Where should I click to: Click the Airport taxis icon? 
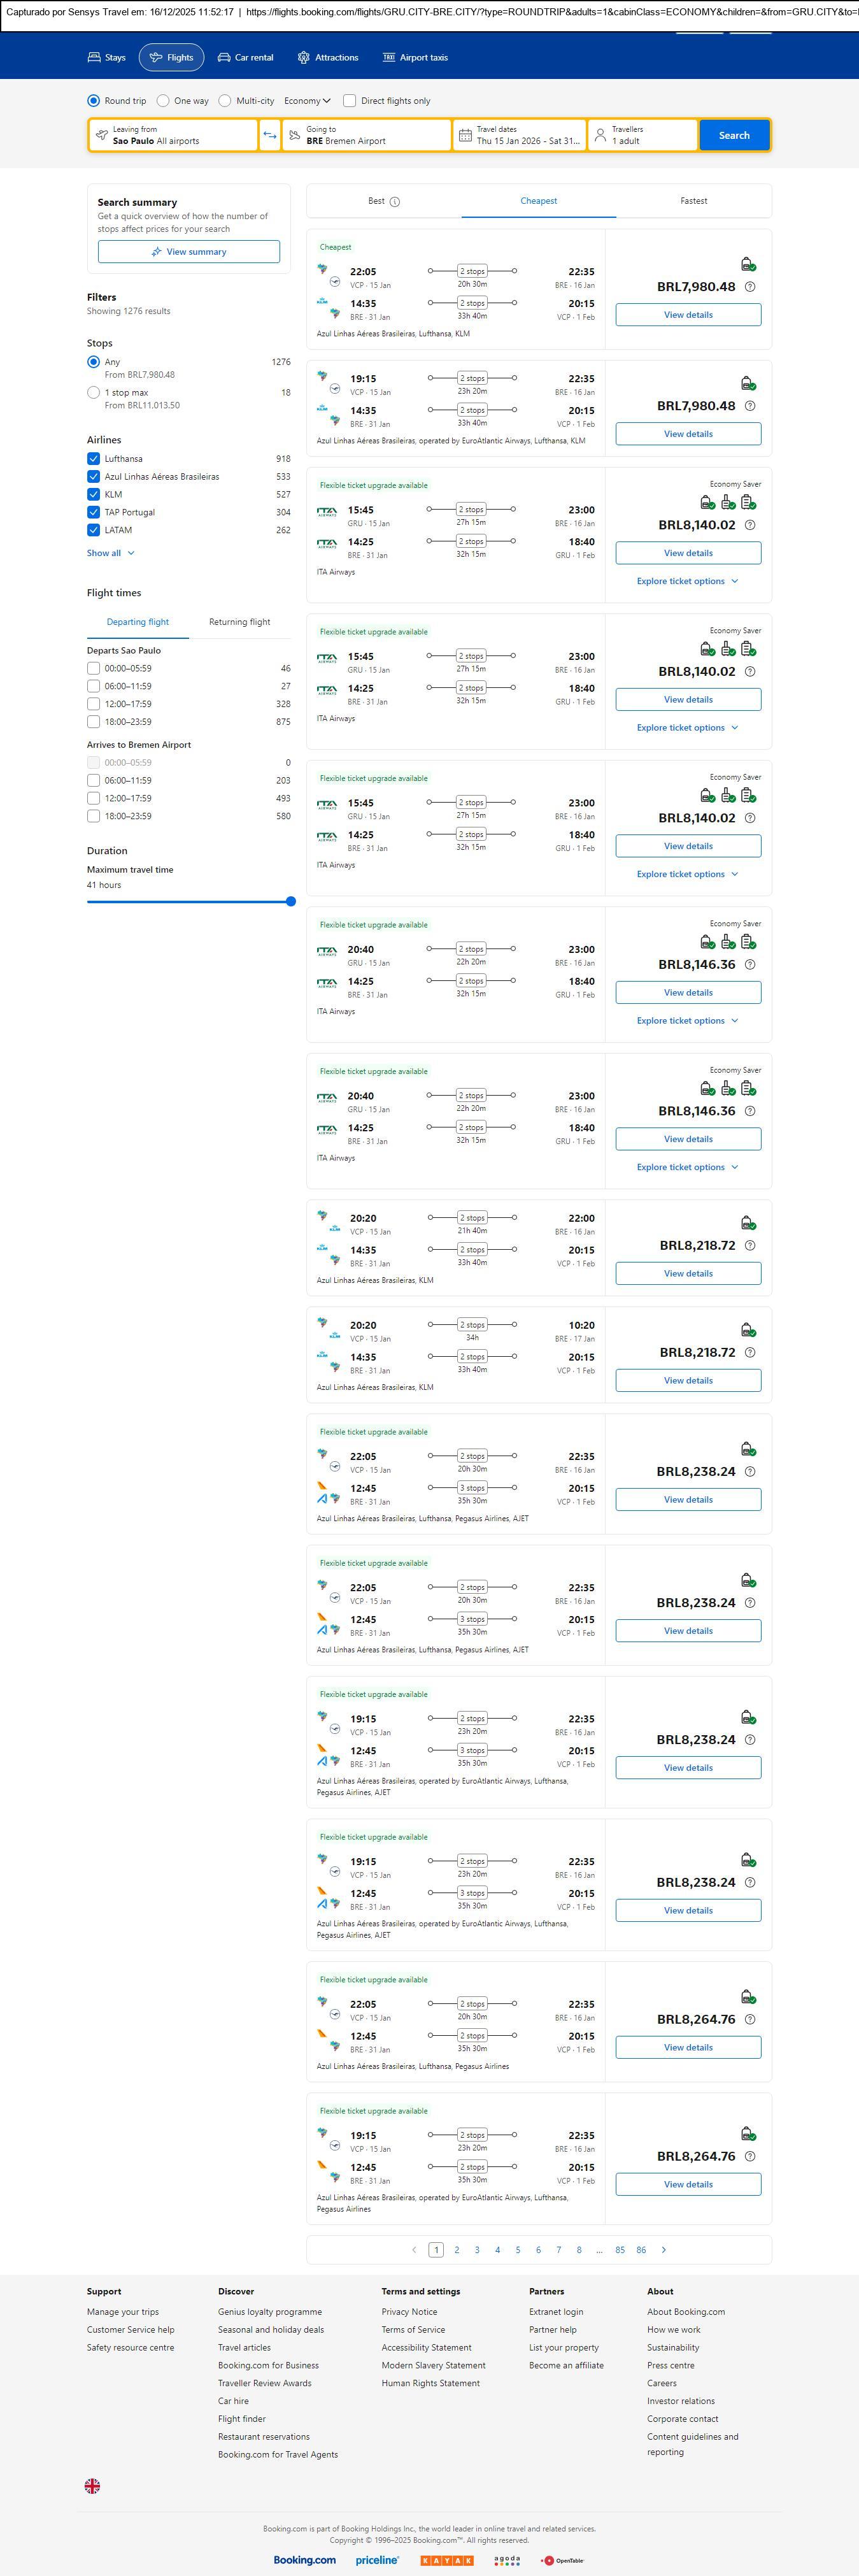coord(389,58)
